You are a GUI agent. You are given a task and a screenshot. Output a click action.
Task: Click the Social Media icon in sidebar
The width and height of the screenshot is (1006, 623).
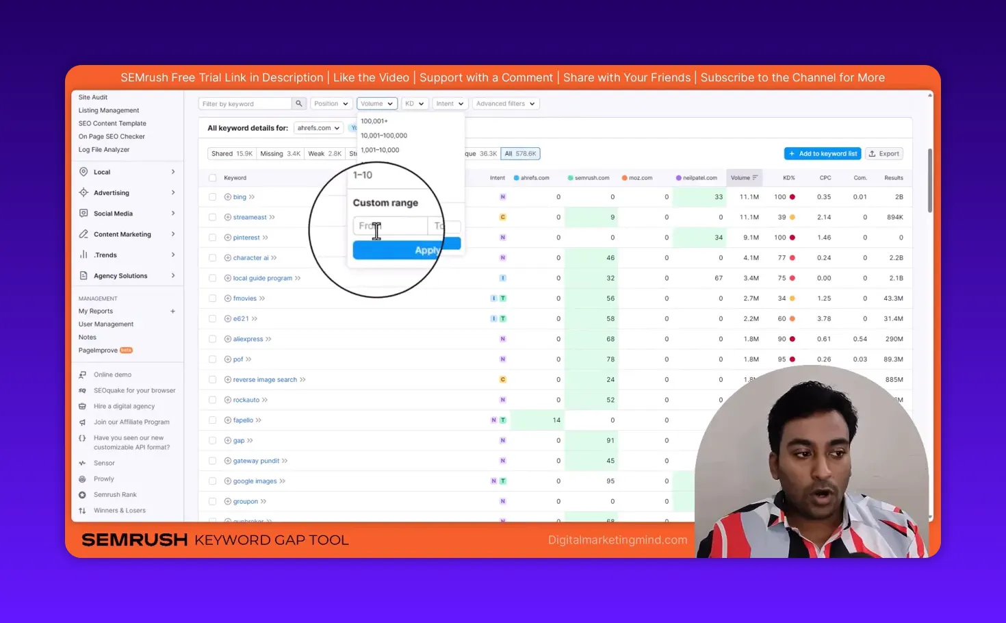coord(84,213)
